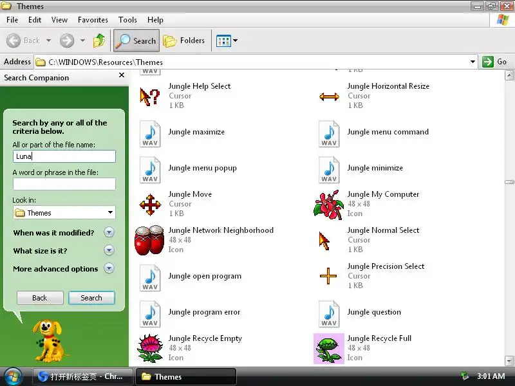This screenshot has height=386, width=515.
Task: Switch to Chrome taskbar window
Action: (x=83, y=376)
